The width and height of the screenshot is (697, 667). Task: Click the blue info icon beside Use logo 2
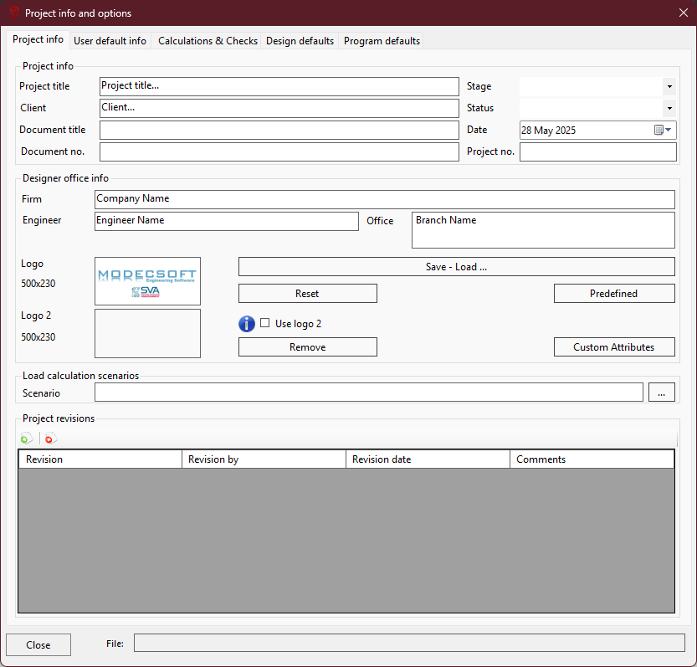[x=247, y=324]
